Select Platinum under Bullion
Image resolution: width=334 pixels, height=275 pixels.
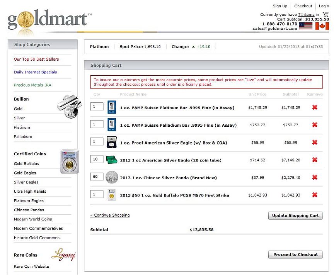[22, 127]
